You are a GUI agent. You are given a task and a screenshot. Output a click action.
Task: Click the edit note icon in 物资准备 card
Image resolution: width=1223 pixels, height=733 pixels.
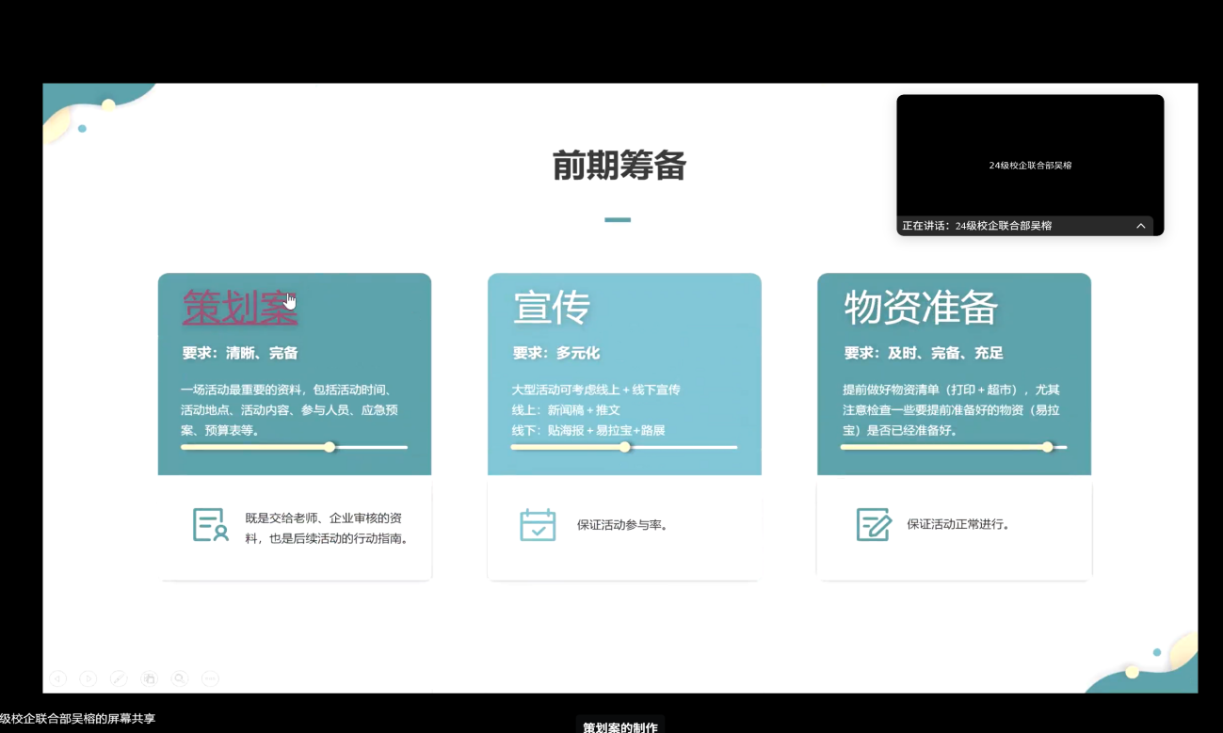[873, 525]
